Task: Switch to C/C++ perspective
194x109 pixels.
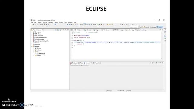Action: [x=160, y=27]
